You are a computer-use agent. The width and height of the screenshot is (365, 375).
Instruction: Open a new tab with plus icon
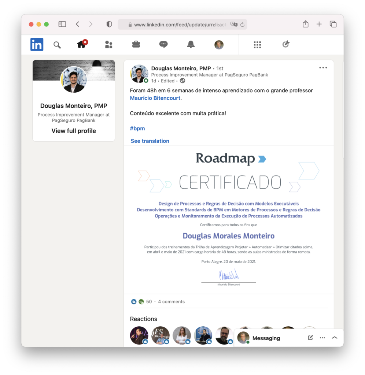(x=319, y=24)
